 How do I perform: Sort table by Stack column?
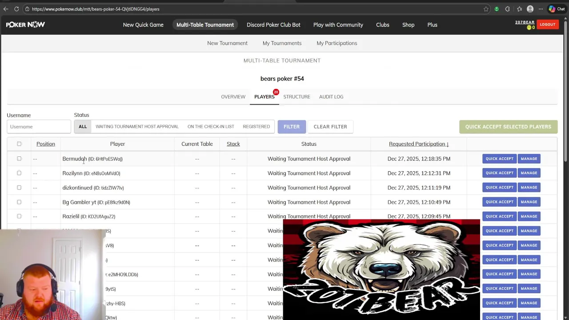(x=233, y=144)
